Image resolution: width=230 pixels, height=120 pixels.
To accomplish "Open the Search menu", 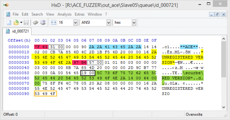I will pyautogui.click(x=37, y=14).
